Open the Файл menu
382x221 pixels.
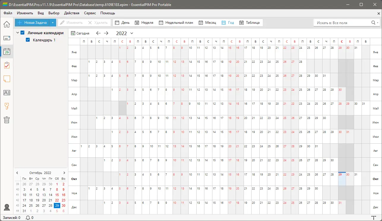pos(8,13)
